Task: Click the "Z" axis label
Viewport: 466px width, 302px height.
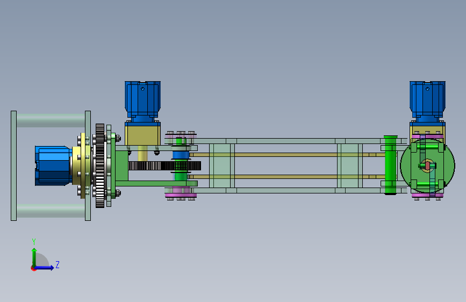Action: 58,264
